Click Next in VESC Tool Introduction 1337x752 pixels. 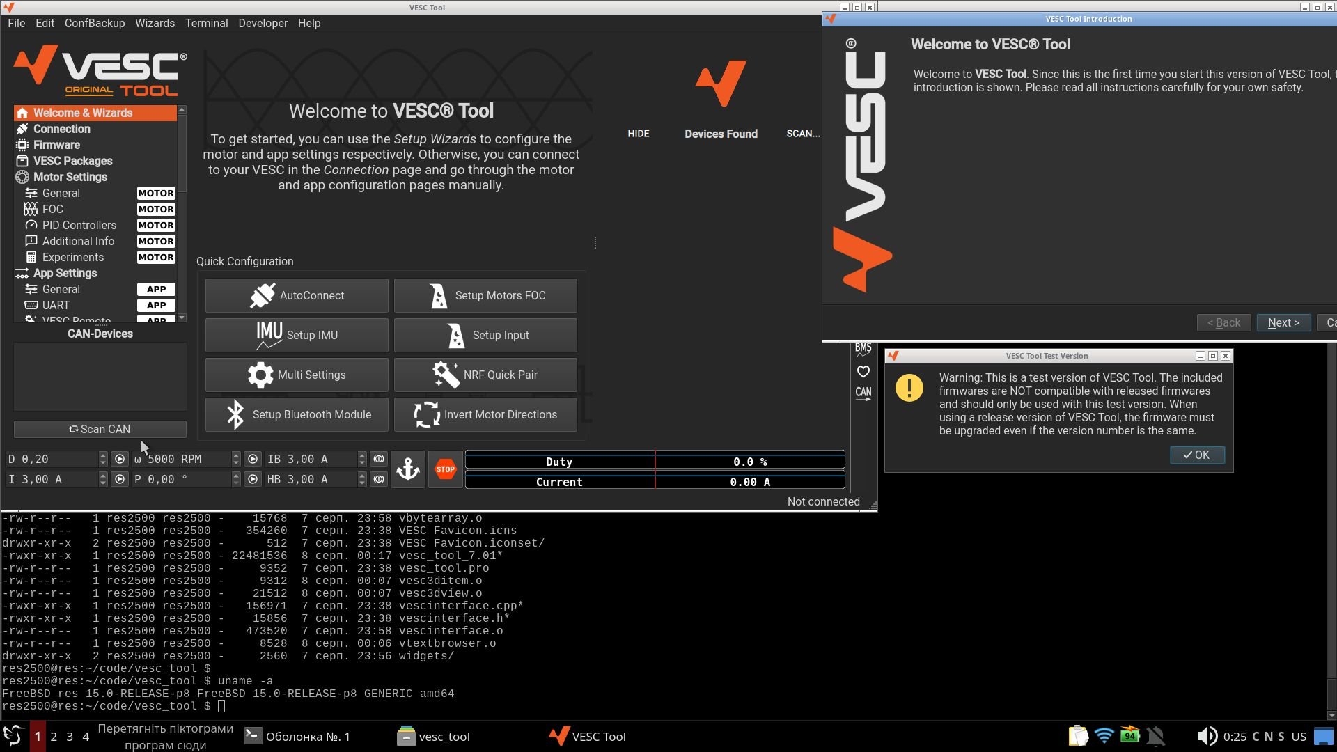pos(1284,323)
